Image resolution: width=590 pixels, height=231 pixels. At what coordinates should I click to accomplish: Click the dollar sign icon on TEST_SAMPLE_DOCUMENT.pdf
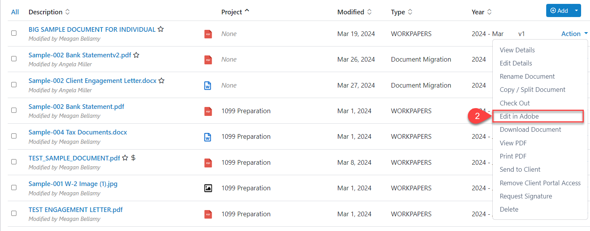pyautogui.click(x=133, y=158)
